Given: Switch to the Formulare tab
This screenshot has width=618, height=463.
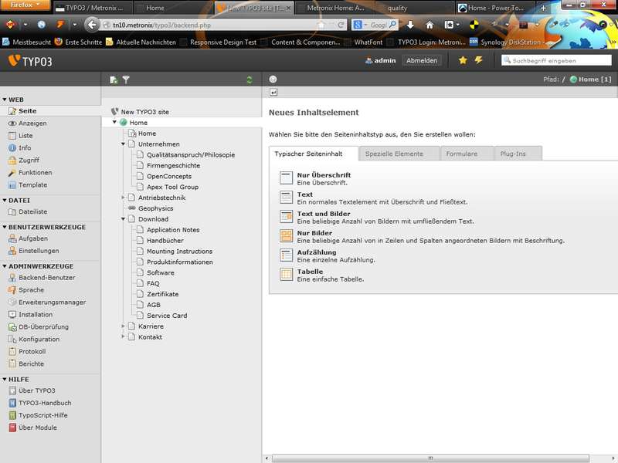Looking at the screenshot, I should 461,154.
